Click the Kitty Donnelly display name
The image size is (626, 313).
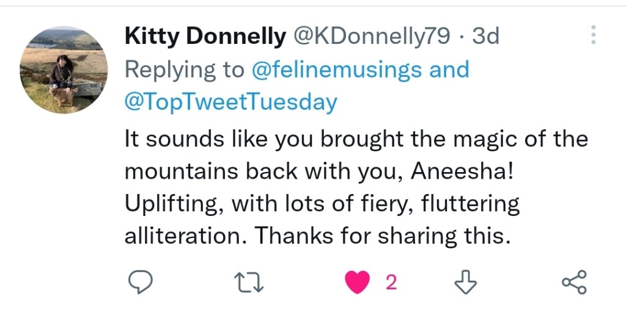pos(205,37)
